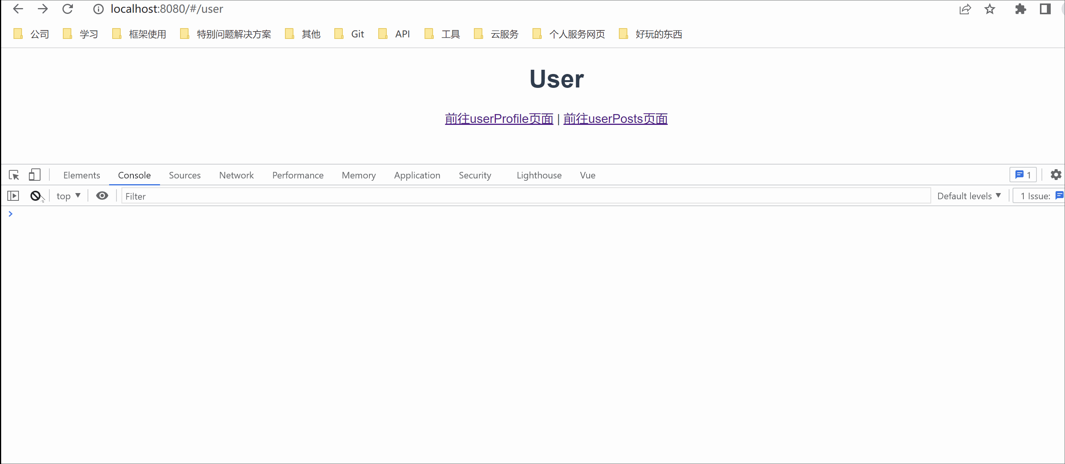
Task: Toggle the device toolbar icon
Action: (34, 175)
